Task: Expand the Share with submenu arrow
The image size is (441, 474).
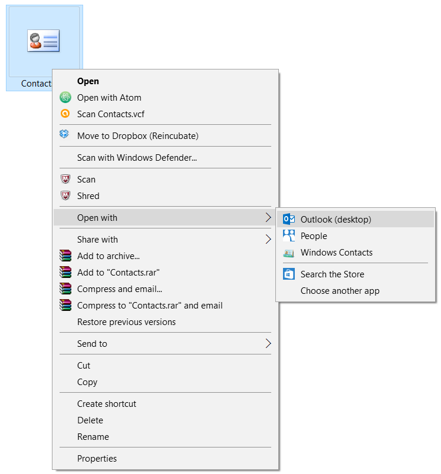Action: (268, 239)
